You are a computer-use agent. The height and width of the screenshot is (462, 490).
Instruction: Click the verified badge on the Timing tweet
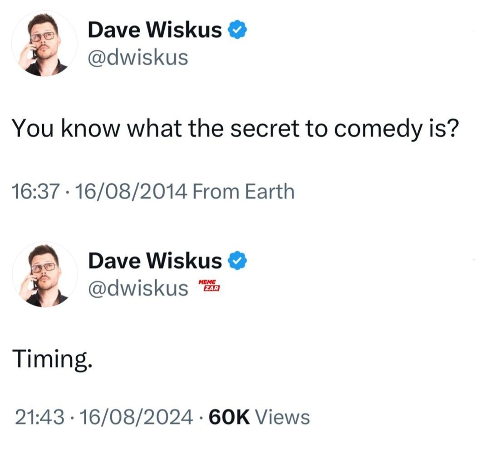tap(237, 260)
